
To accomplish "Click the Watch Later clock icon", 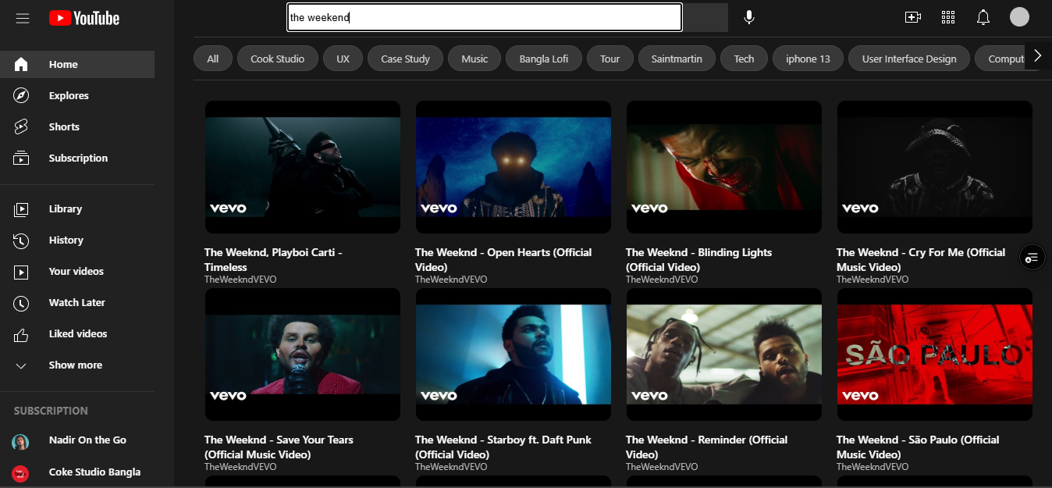I will pyautogui.click(x=21, y=303).
